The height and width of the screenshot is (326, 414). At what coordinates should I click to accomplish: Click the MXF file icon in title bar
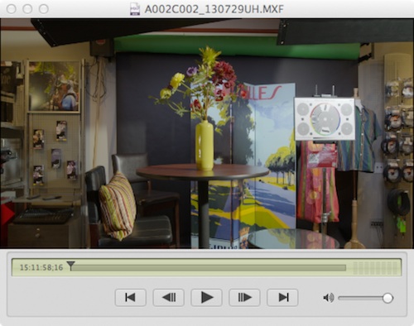pos(135,9)
